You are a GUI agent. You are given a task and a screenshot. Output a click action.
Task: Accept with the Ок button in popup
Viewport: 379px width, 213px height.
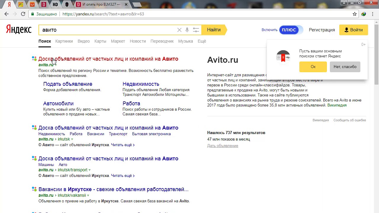pyautogui.click(x=313, y=67)
